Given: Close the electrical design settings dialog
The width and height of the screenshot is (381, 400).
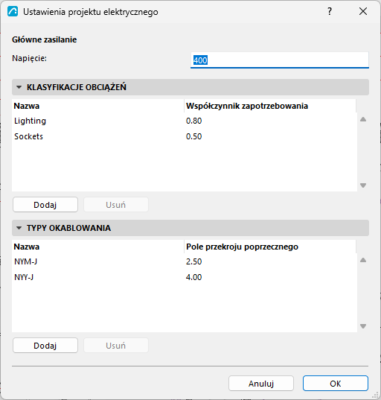Looking at the screenshot, I should (363, 11).
